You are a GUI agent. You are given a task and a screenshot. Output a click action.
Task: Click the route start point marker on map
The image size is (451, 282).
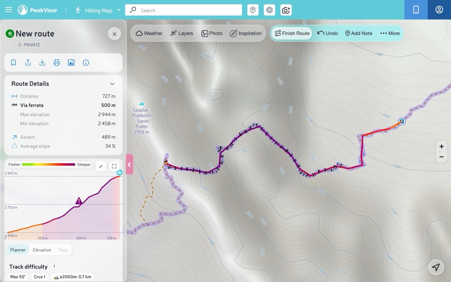pyautogui.click(x=402, y=122)
